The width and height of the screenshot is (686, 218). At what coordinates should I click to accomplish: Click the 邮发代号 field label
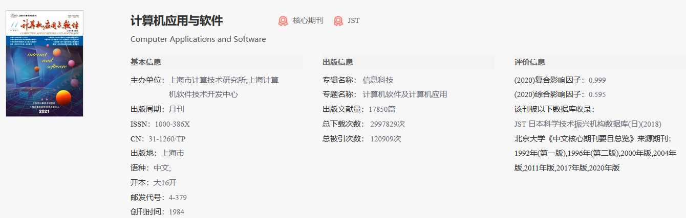coord(147,198)
